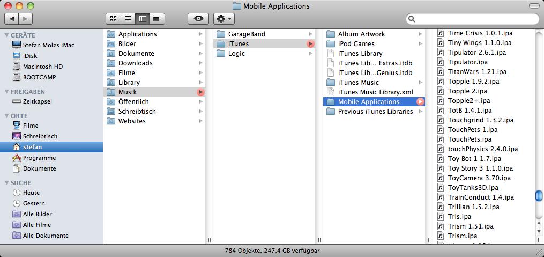Collapse the GERÄTE sidebar section

click(6, 35)
